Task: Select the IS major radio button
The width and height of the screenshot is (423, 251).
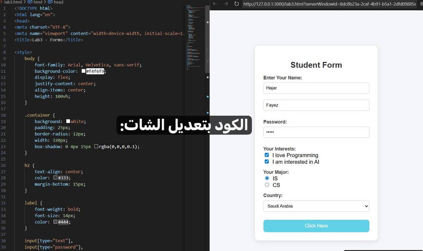Action: click(x=267, y=178)
